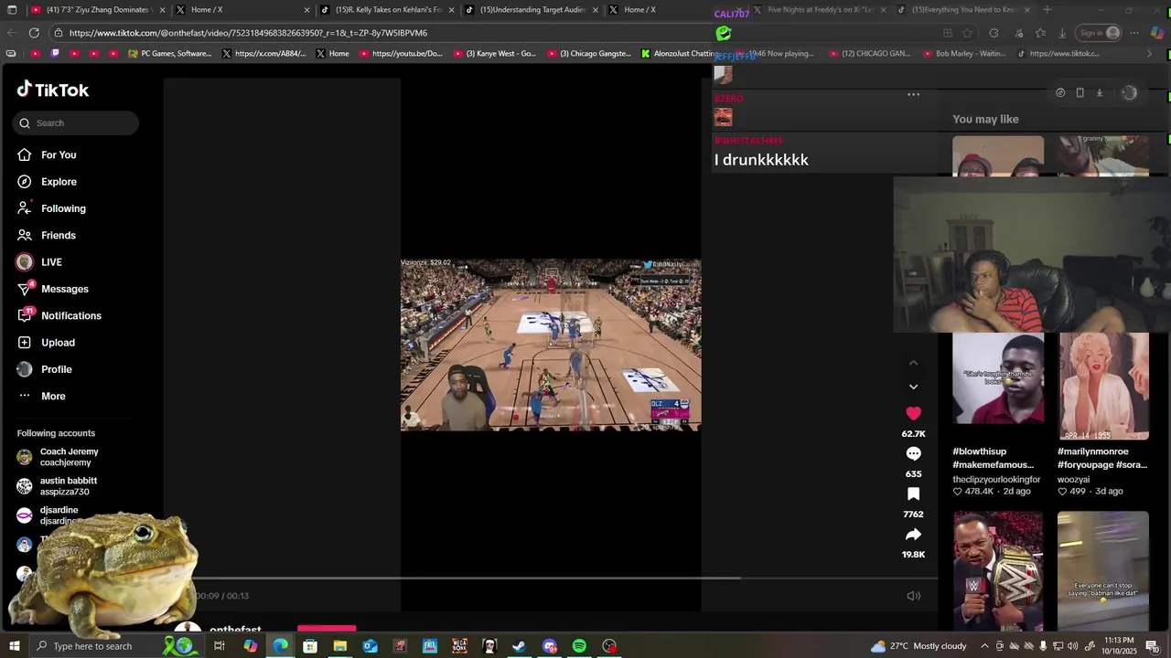Viewport: 1171px width, 658px height.
Task: Click the TikTok logo
Action: (x=53, y=90)
